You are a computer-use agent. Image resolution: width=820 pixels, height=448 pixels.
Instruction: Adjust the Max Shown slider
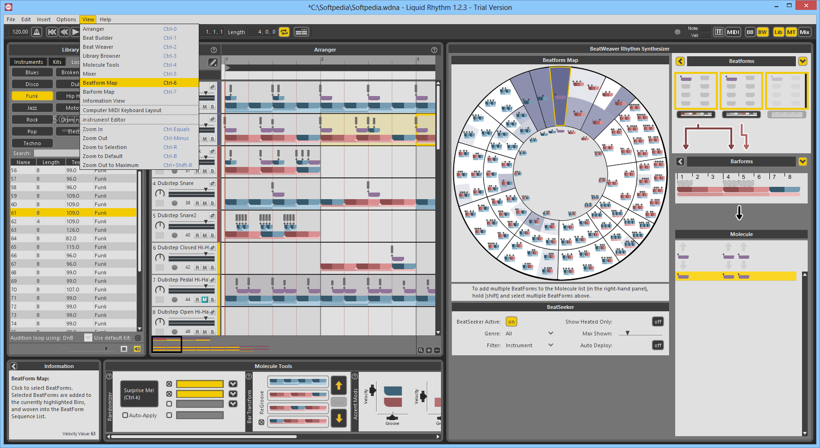[x=627, y=334]
